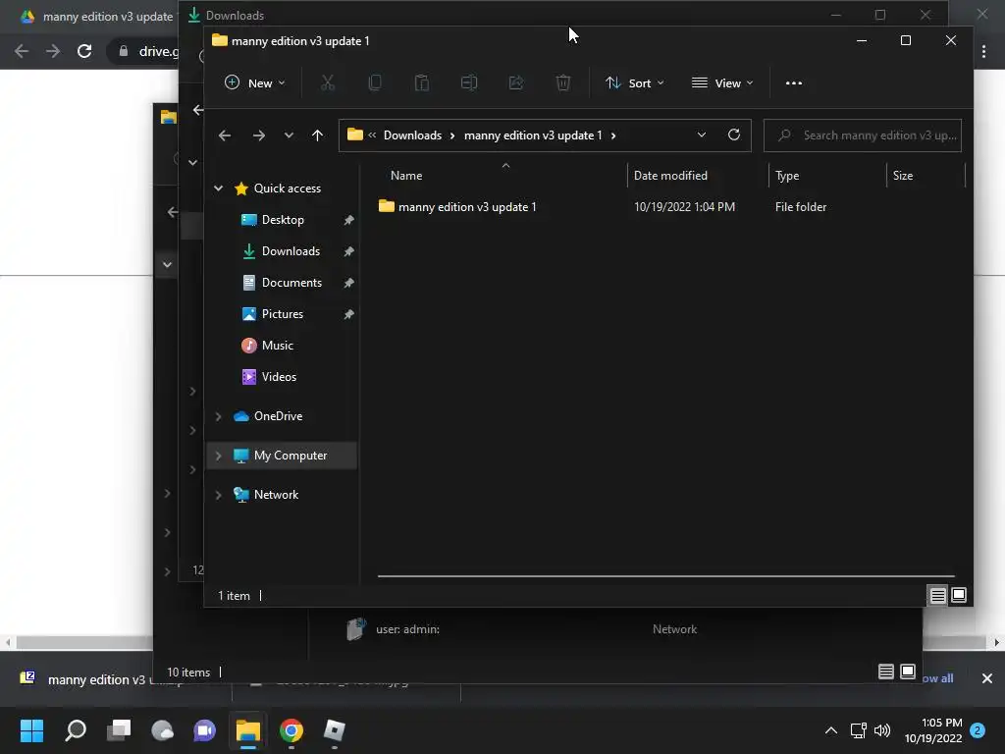Open Pictures in the sidebar

click(282, 313)
